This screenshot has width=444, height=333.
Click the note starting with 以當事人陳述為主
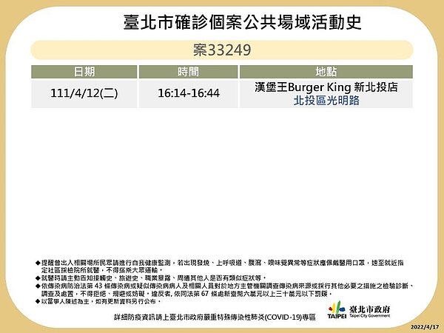click(98, 302)
